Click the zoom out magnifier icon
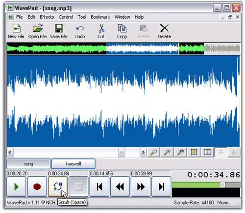The height and width of the screenshot is (213, 245). (153, 152)
